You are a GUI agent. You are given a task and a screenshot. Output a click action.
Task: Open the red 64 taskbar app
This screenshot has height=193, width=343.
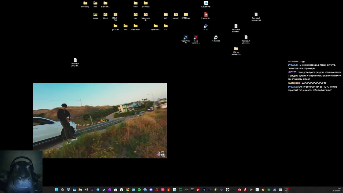pyautogui.click(x=198, y=190)
